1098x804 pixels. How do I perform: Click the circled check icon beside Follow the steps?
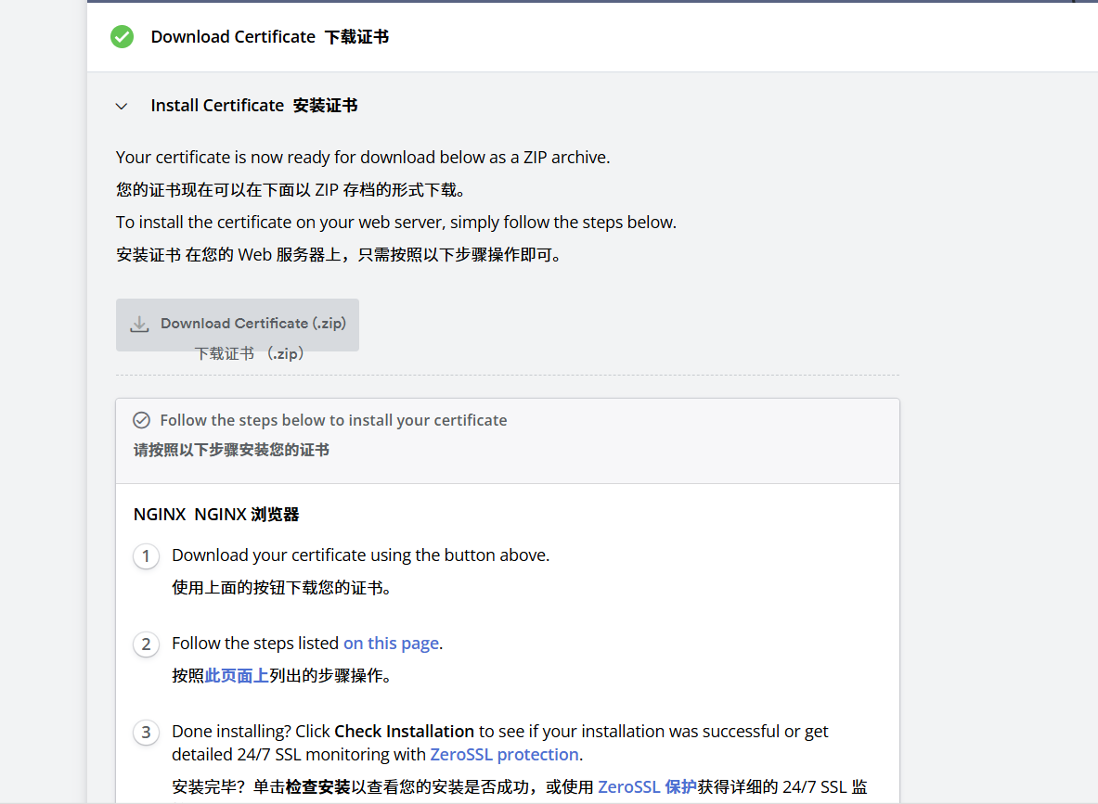click(x=141, y=420)
